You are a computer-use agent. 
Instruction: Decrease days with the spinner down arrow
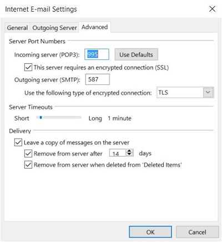point(129,155)
